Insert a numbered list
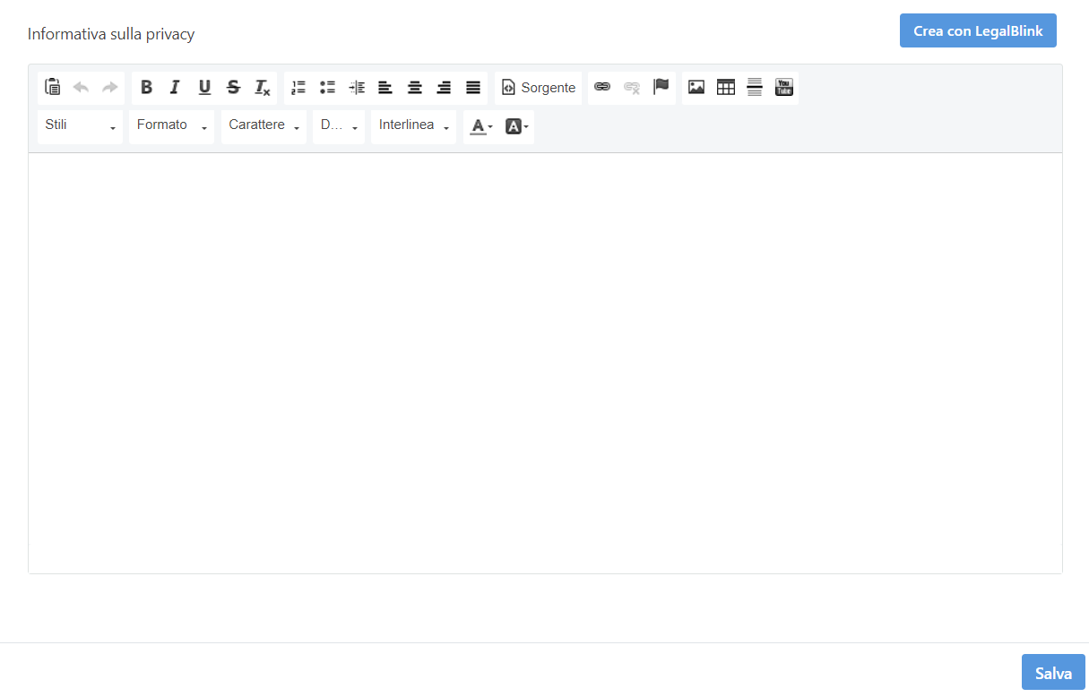The image size is (1089, 697). pos(298,87)
